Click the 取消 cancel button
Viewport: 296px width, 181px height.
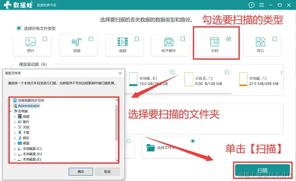click(107, 172)
